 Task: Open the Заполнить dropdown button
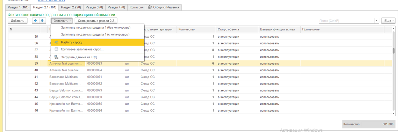(62, 21)
